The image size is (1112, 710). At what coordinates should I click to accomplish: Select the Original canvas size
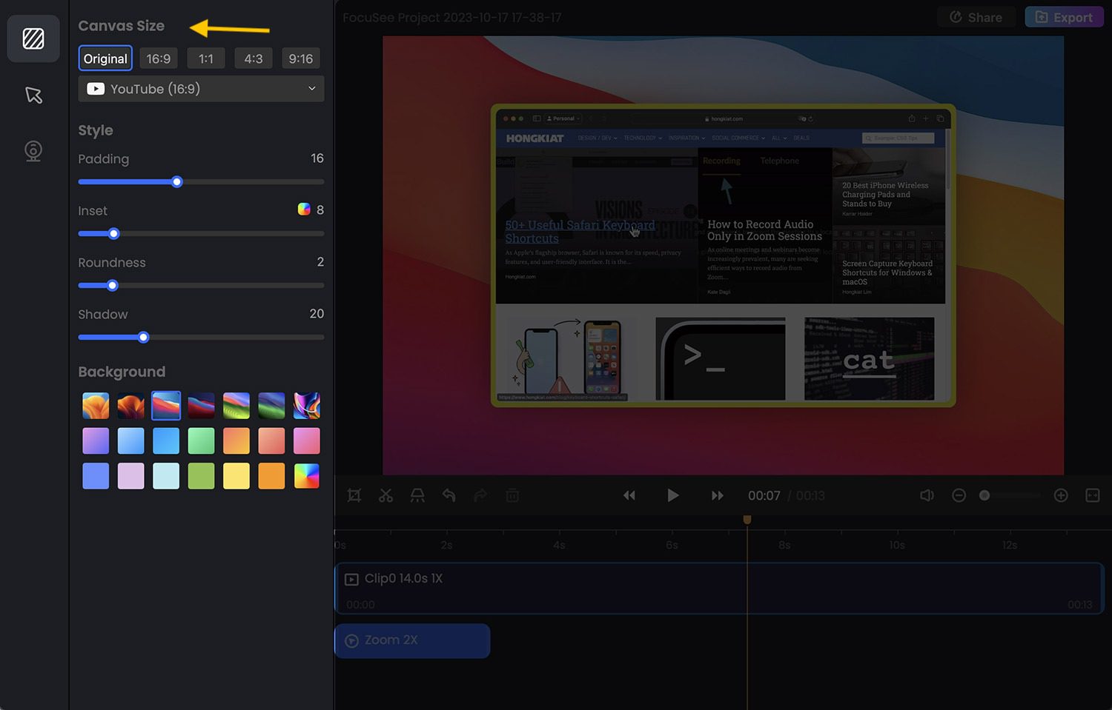(105, 58)
